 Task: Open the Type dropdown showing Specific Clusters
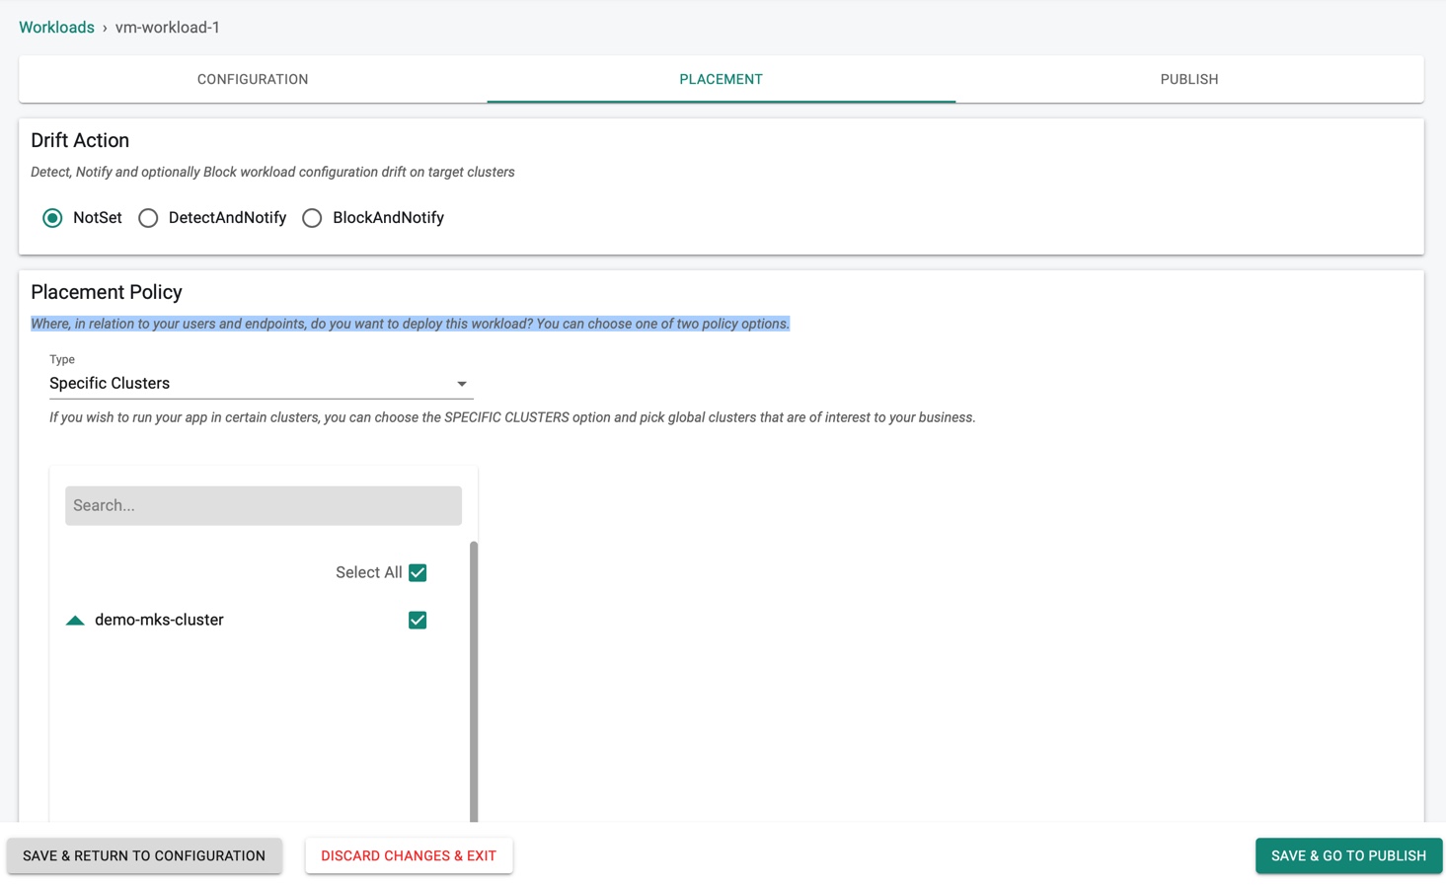click(x=262, y=383)
